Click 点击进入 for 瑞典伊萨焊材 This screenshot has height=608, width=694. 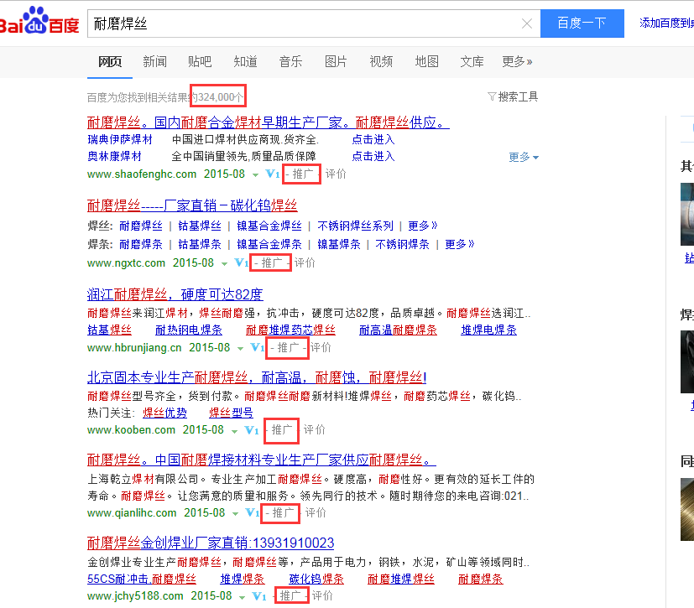[x=373, y=140]
